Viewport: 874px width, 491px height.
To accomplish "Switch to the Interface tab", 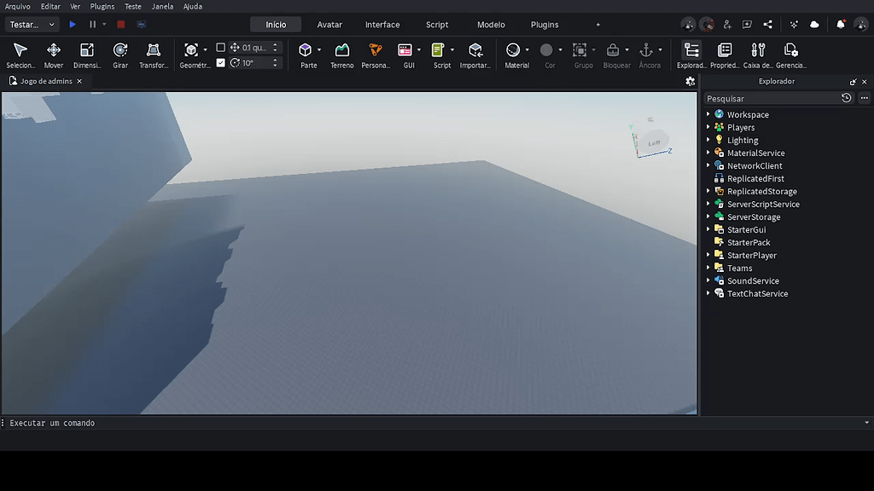I will click(x=382, y=25).
